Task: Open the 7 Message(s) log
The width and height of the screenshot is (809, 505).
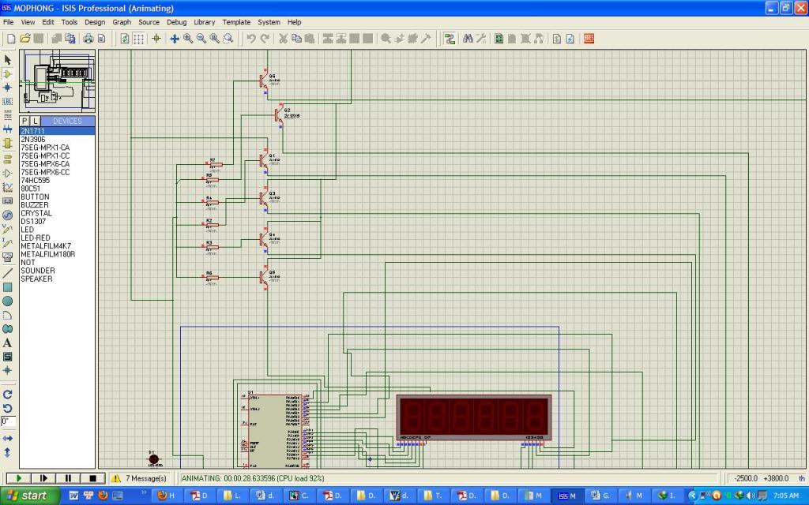Action: point(140,478)
